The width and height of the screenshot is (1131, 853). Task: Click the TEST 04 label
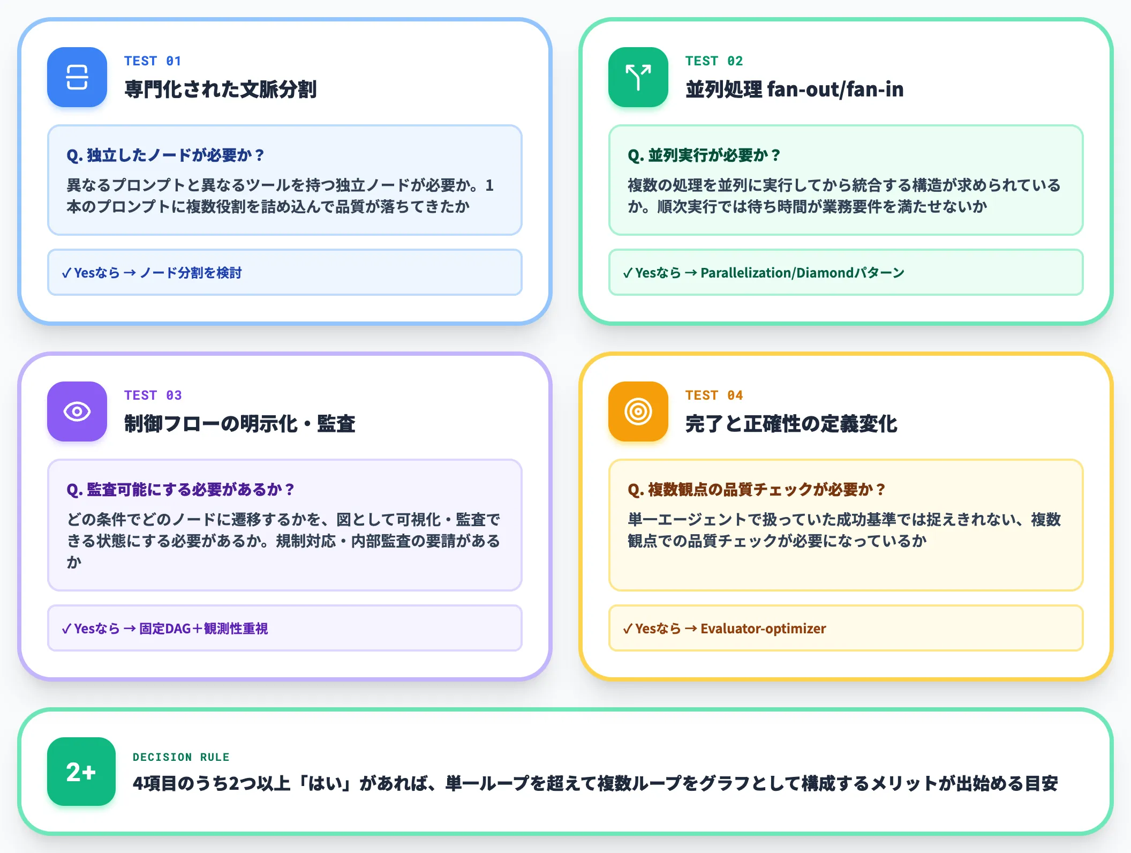pyautogui.click(x=714, y=395)
